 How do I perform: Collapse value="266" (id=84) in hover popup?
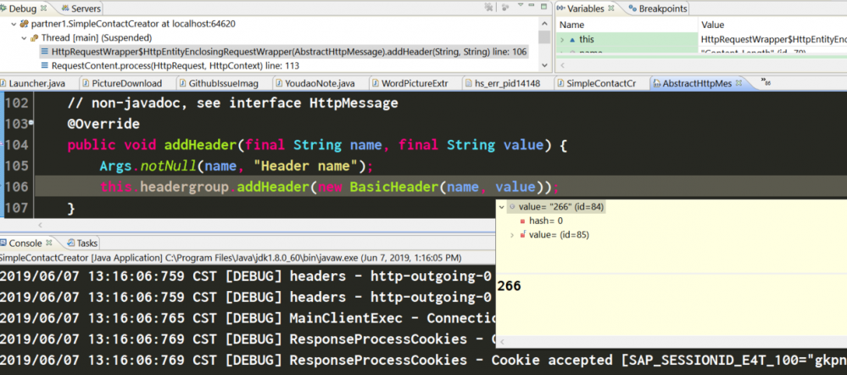click(x=502, y=206)
